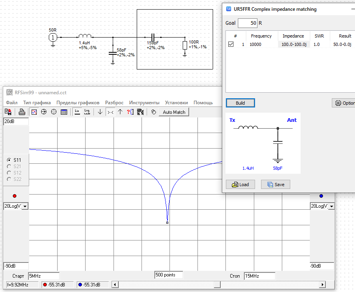Switch to polar plot view icon
Screen dimensions: 355x292
click(x=54, y=112)
